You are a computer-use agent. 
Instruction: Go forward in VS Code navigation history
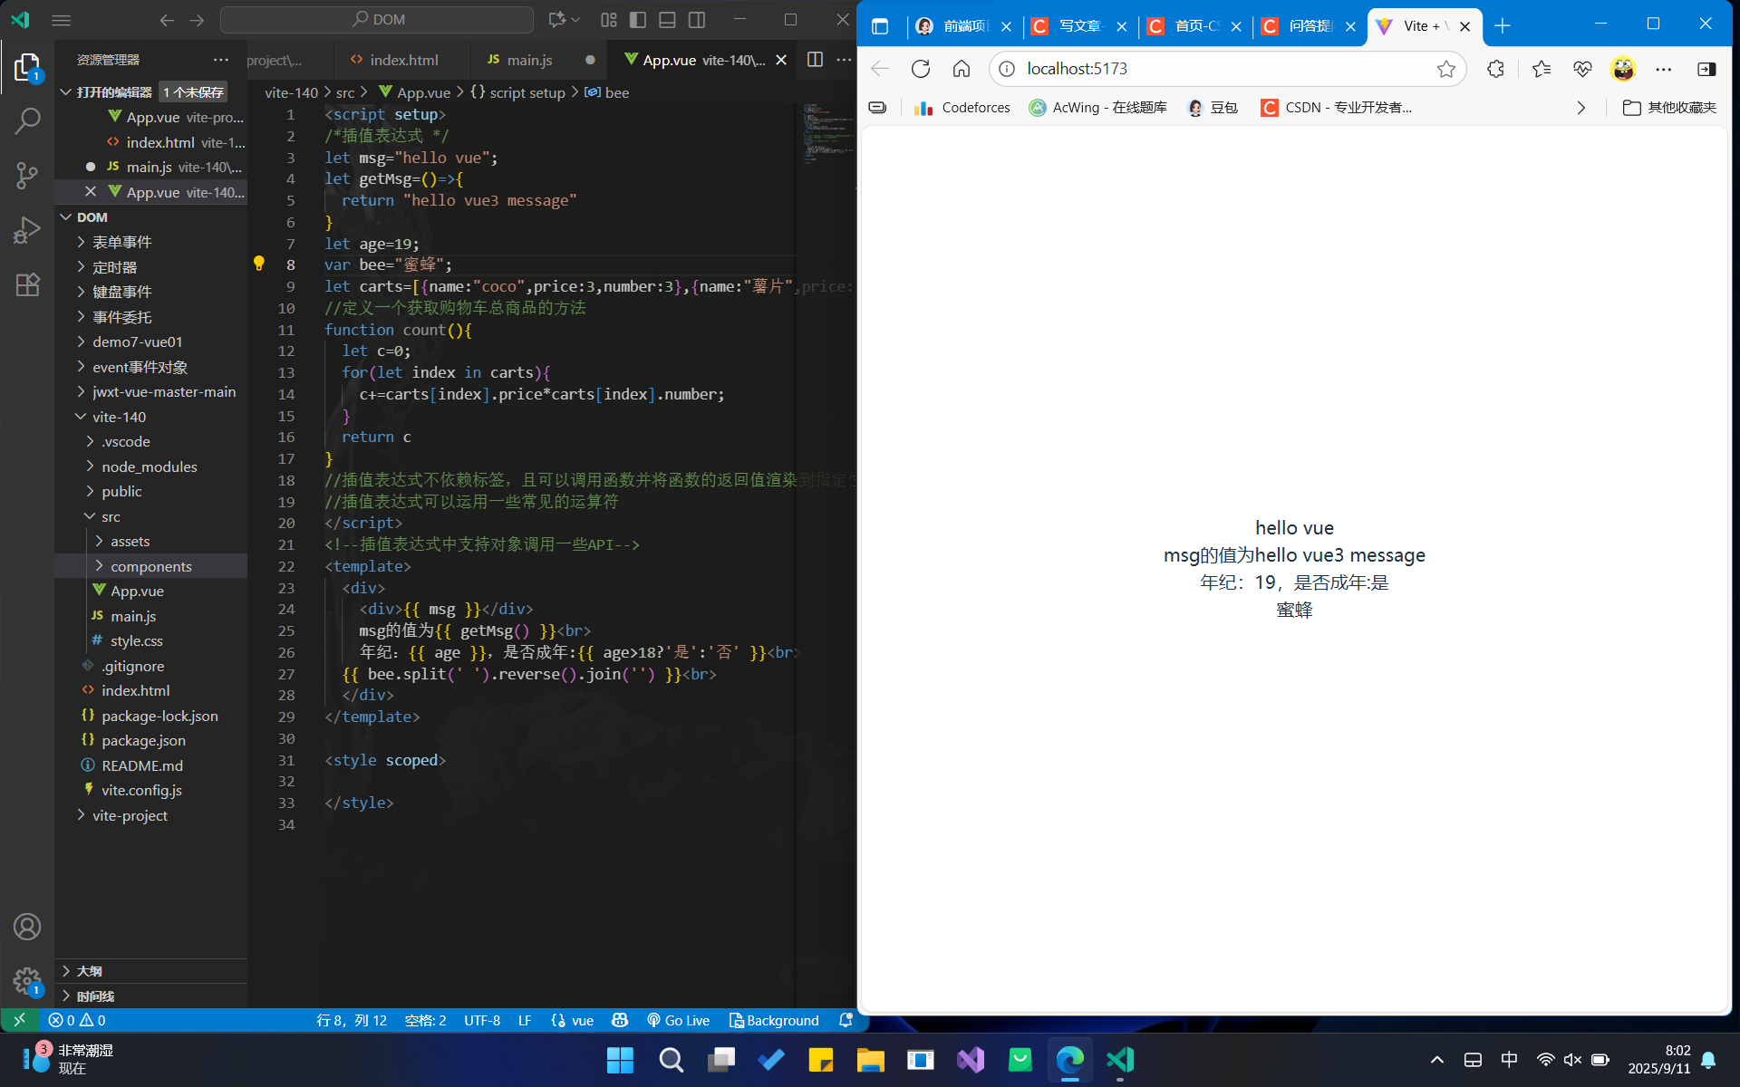pos(197,20)
